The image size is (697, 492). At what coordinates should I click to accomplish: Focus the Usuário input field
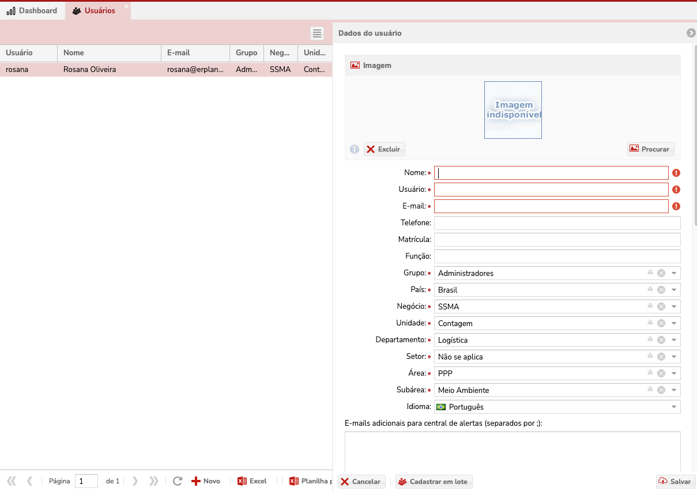click(x=551, y=190)
